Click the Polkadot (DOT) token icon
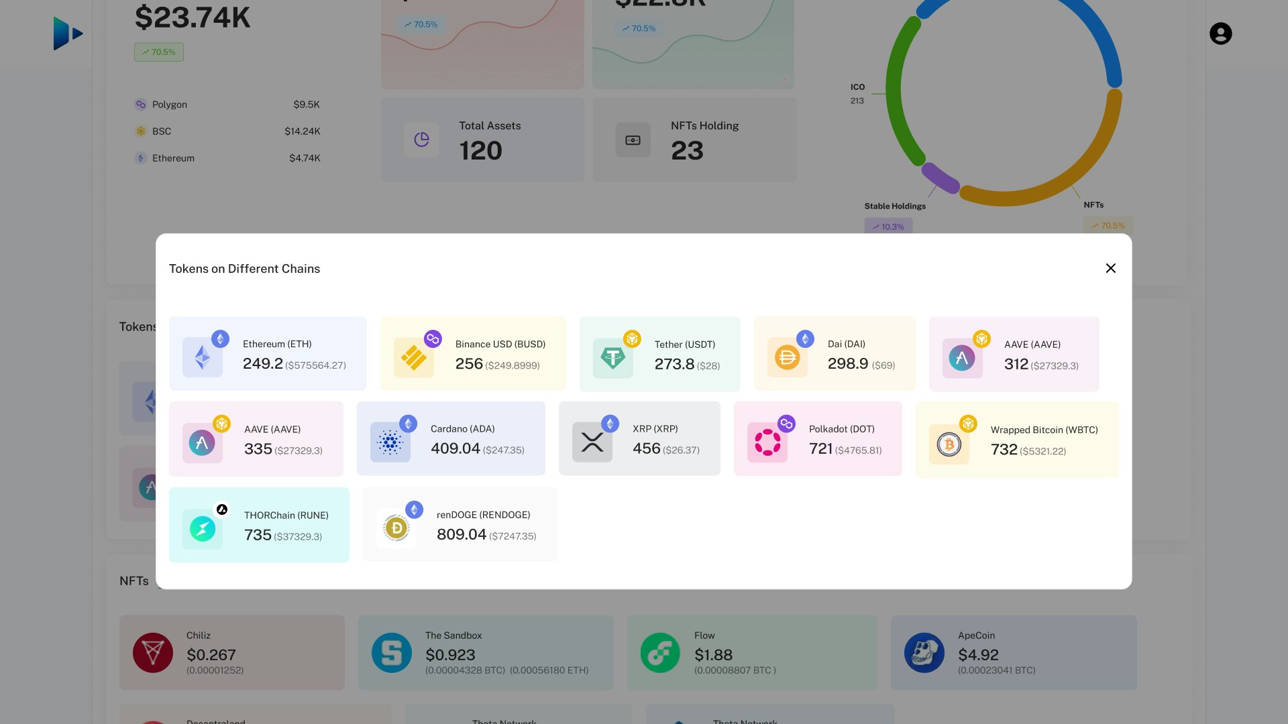The width and height of the screenshot is (1288, 724). (767, 442)
